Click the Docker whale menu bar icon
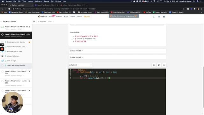 coord(134,1)
